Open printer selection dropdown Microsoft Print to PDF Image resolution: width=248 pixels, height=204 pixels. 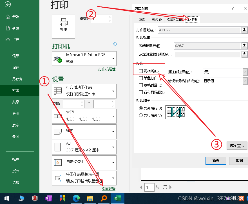84,59
